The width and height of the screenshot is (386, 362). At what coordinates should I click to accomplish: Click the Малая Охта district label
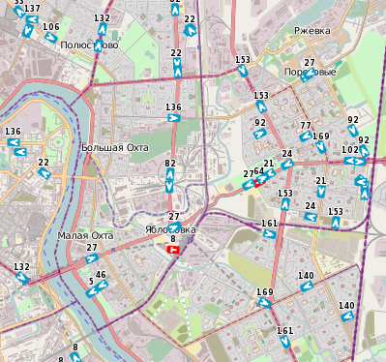tap(85, 235)
